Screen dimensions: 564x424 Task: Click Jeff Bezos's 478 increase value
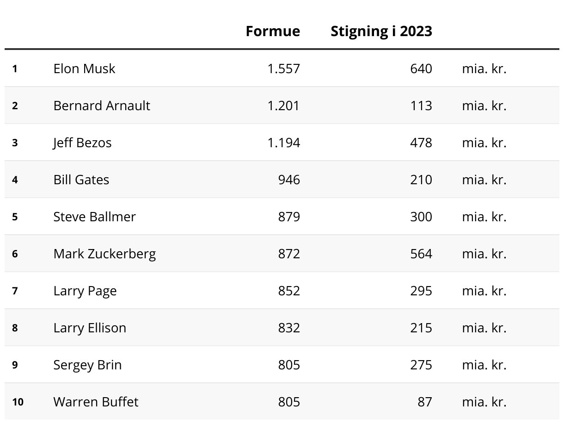(421, 143)
